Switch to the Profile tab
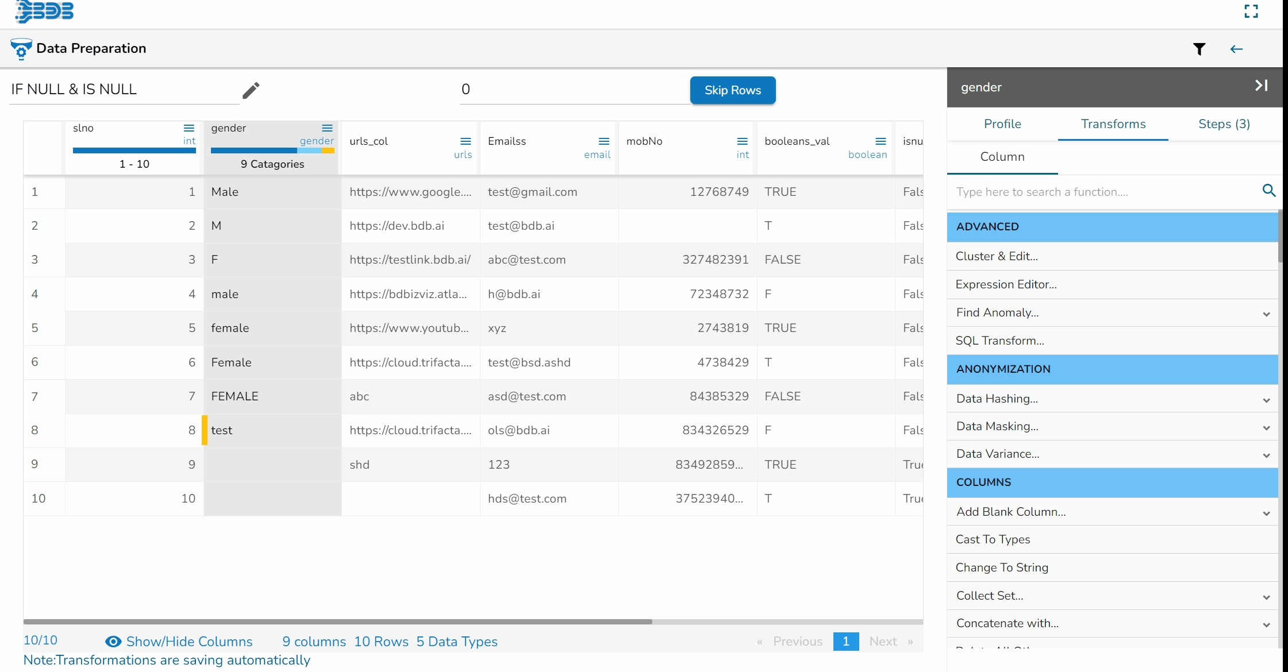 point(1002,124)
